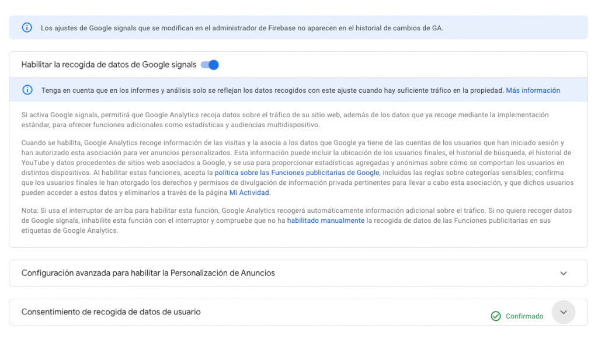Click the Firebase settings notice text
The image size is (598, 350).
(242, 28)
